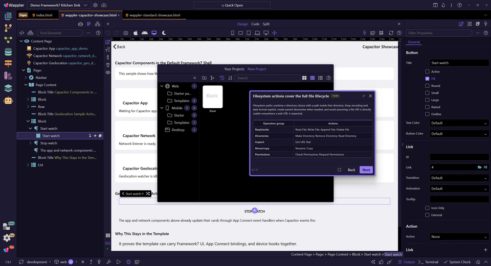Toggle recent projects history icon
Viewport: 491px width, 266px height.
[x=222, y=78]
